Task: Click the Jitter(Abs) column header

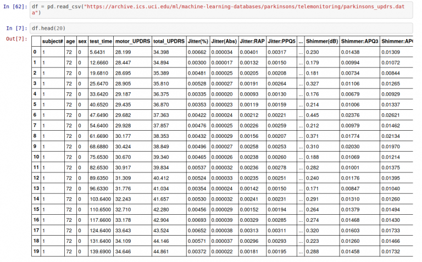Action: (224, 41)
